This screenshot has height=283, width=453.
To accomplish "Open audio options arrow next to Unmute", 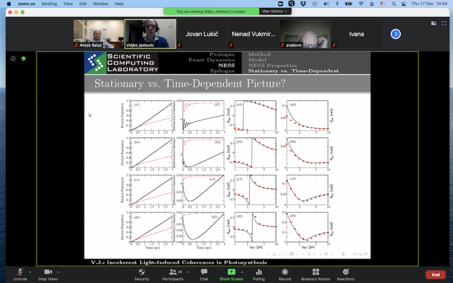I will tap(30, 272).
